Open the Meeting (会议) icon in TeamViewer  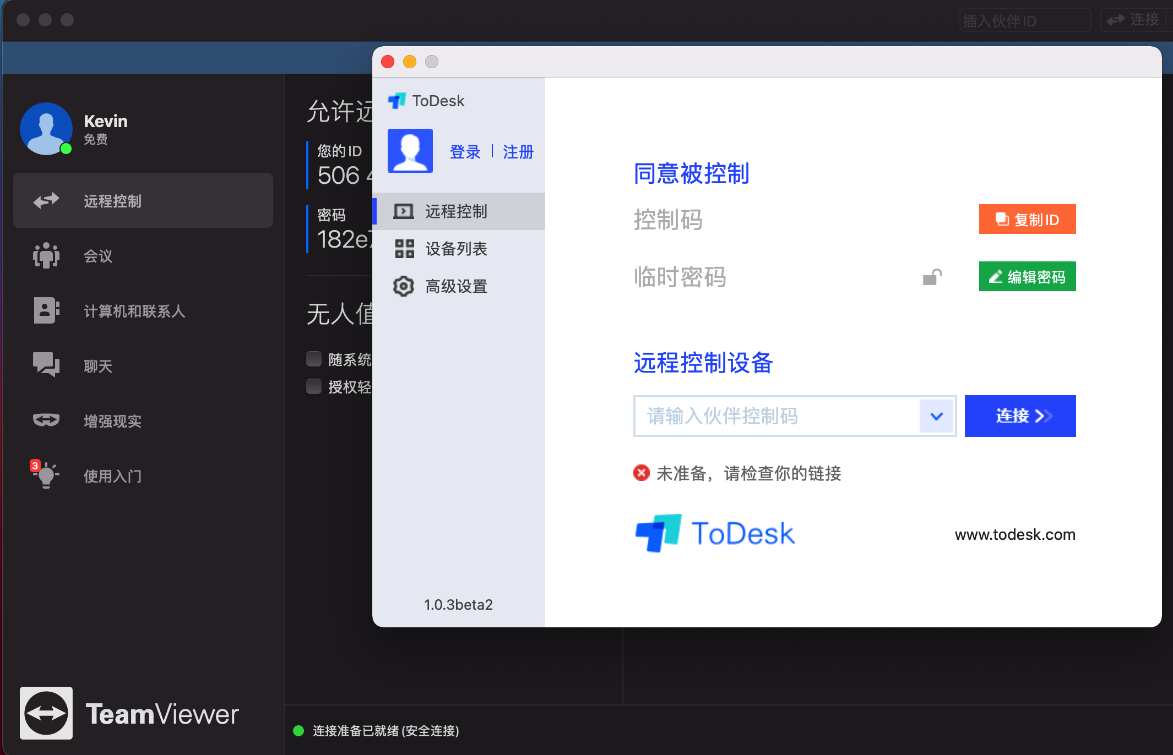tap(46, 255)
